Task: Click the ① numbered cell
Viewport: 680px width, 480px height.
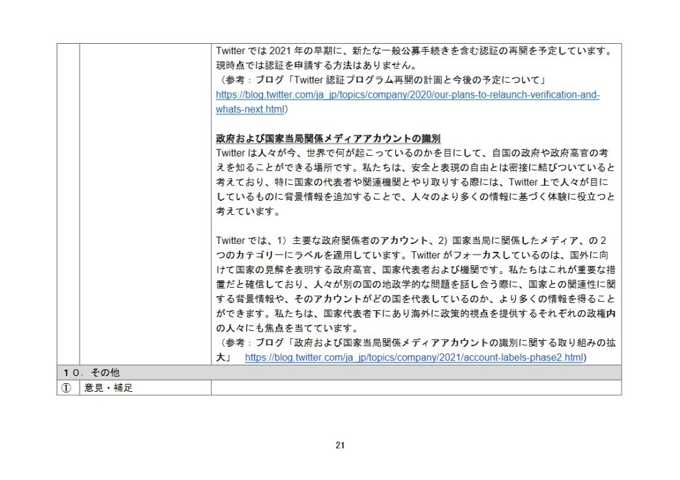Action: (67, 388)
